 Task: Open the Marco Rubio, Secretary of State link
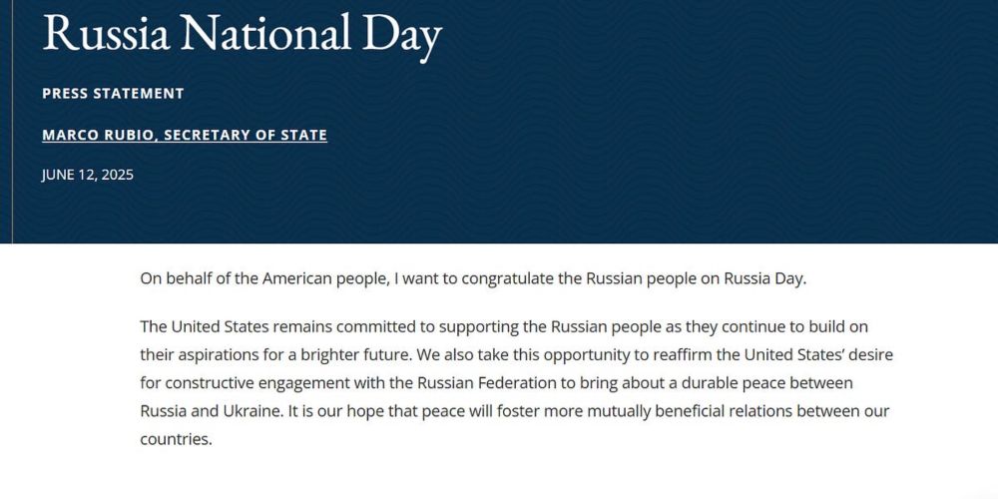pos(185,135)
